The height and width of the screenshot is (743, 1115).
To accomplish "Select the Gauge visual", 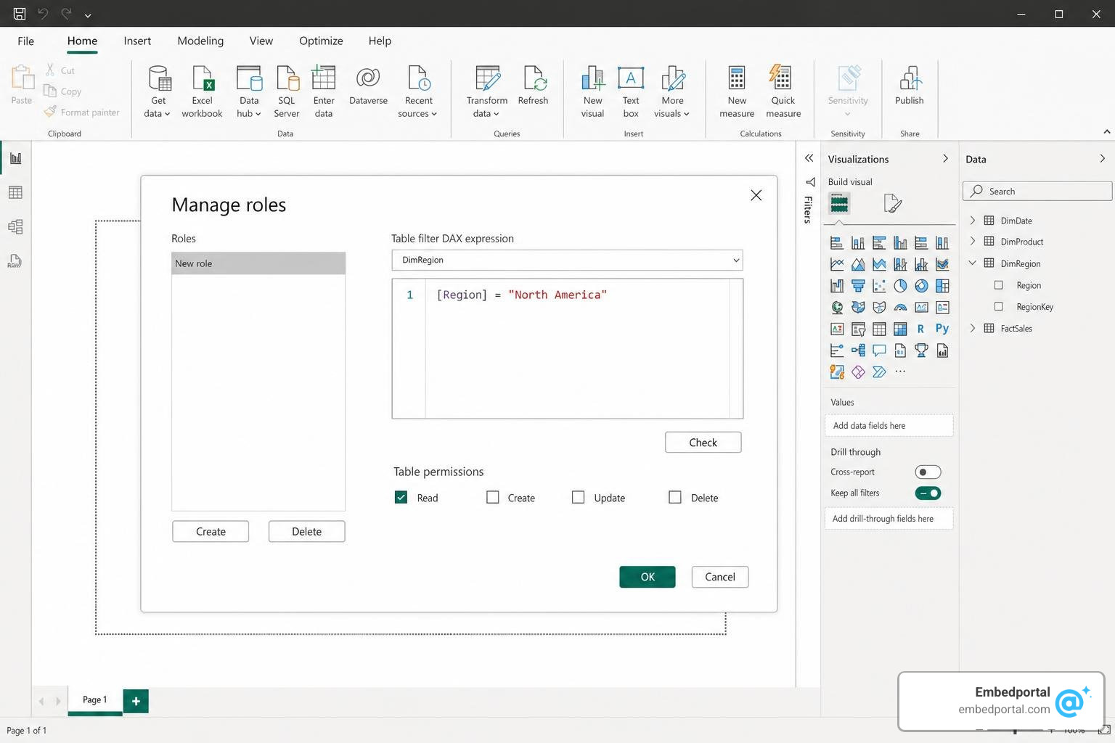I will [x=900, y=308].
